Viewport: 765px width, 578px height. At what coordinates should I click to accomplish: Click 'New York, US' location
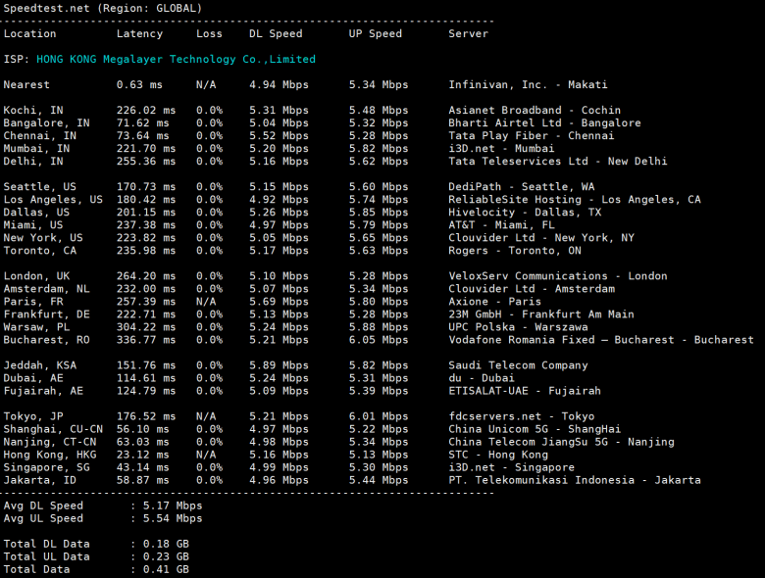43,237
